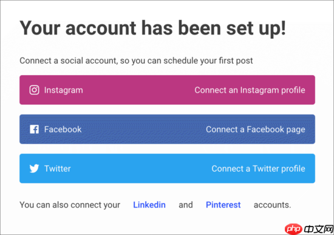Click the word 'accounts.' after Pinterest
The width and height of the screenshot is (334, 235).
272,205
